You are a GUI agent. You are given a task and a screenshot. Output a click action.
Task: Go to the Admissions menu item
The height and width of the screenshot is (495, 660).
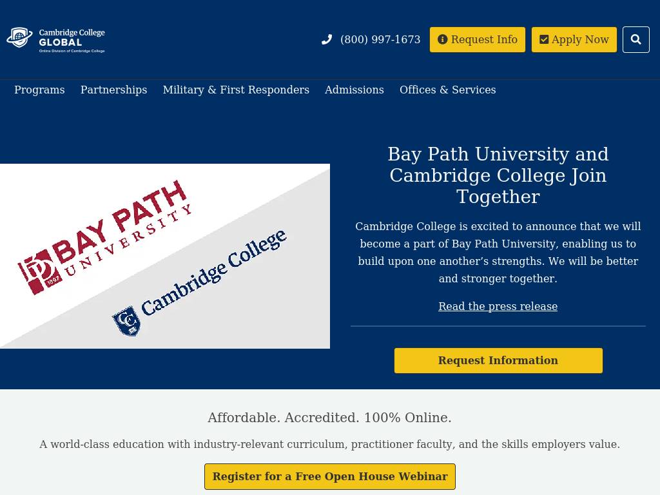[354, 90]
